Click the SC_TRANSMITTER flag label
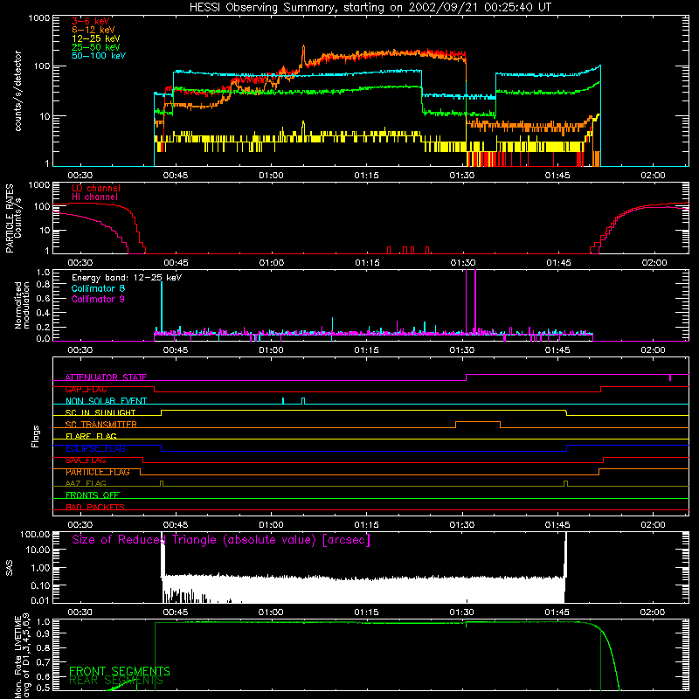The width and height of the screenshot is (699, 699). tap(100, 425)
